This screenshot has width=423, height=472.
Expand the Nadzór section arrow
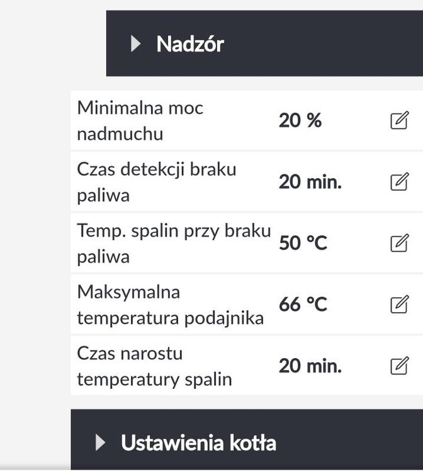click(x=136, y=43)
